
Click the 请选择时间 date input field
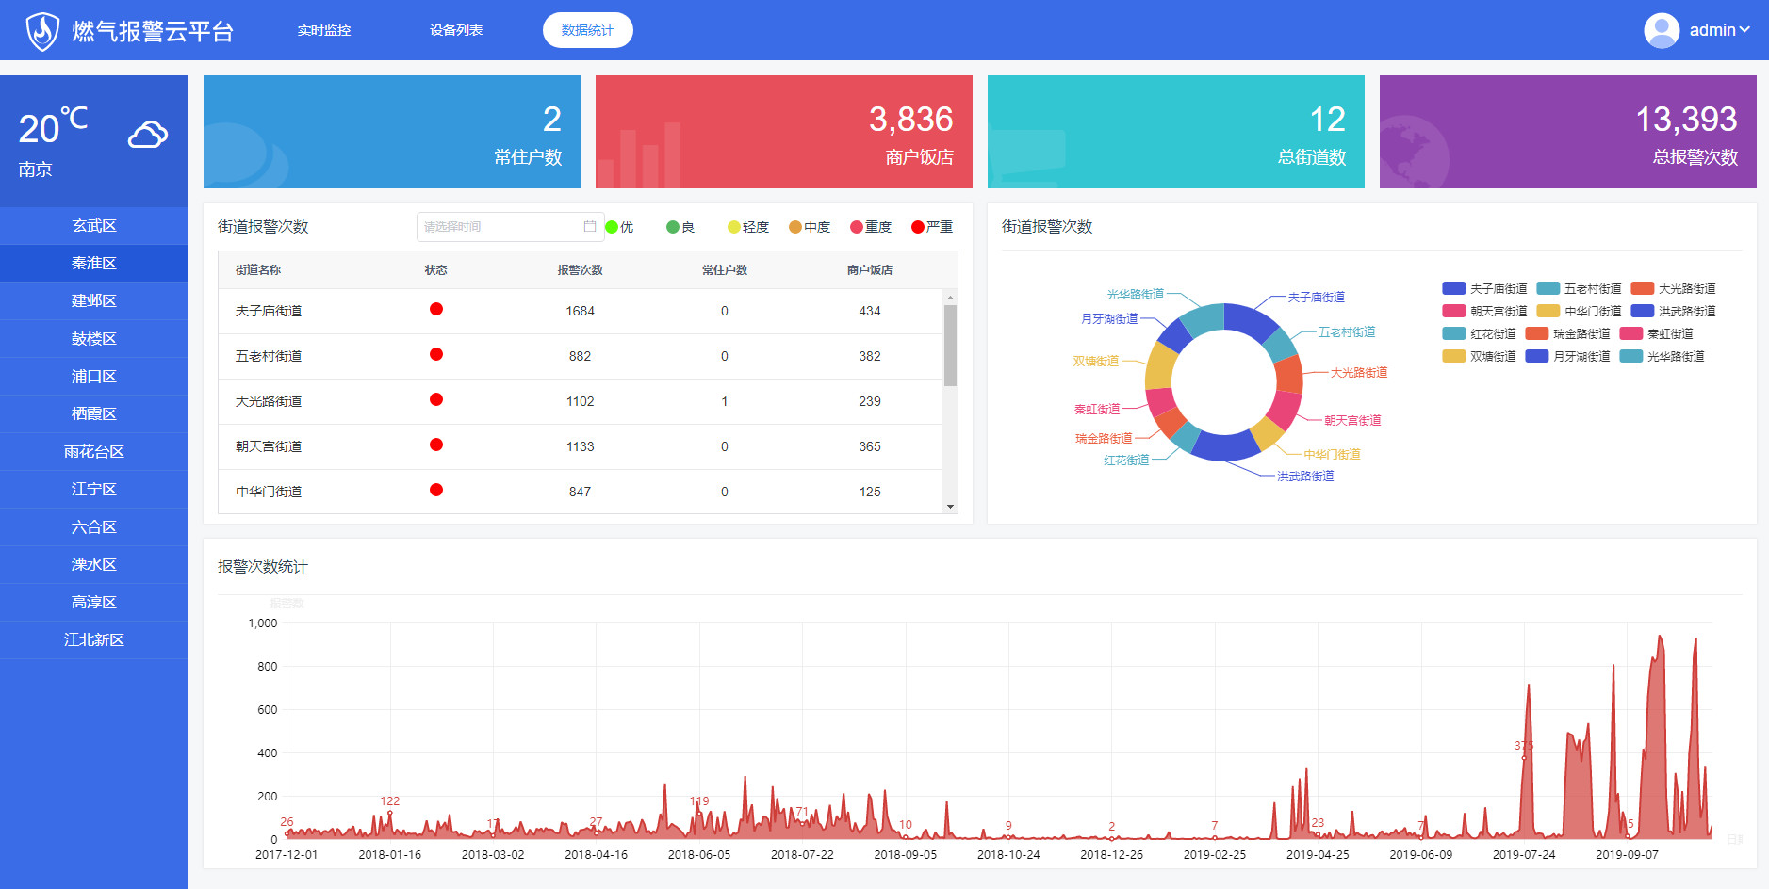pyautogui.click(x=500, y=227)
